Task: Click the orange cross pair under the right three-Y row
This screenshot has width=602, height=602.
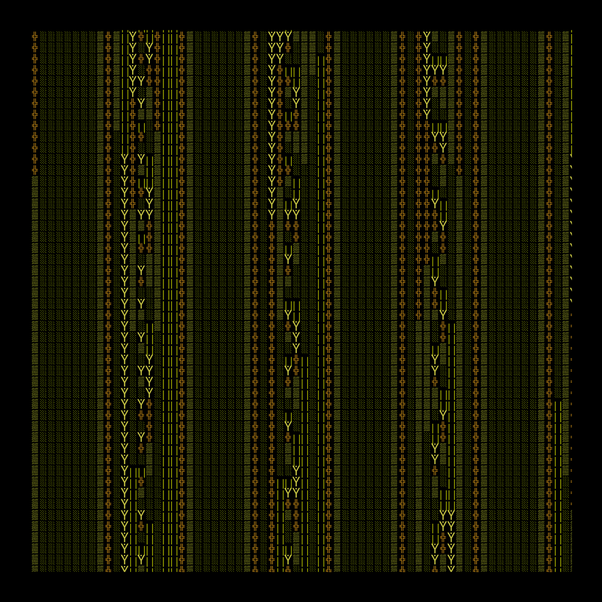Action: click(x=439, y=81)
